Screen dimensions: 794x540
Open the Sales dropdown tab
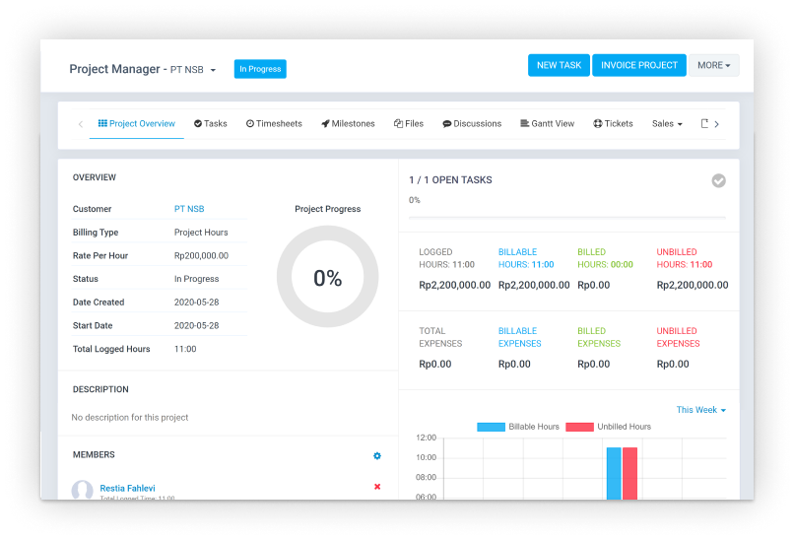click(667, 123)
